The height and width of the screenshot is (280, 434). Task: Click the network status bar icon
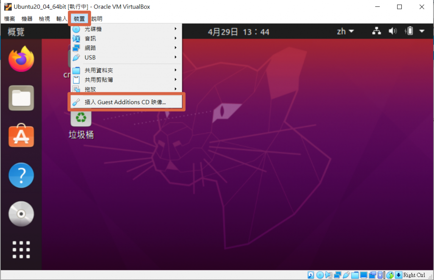(x=337, y=275)
